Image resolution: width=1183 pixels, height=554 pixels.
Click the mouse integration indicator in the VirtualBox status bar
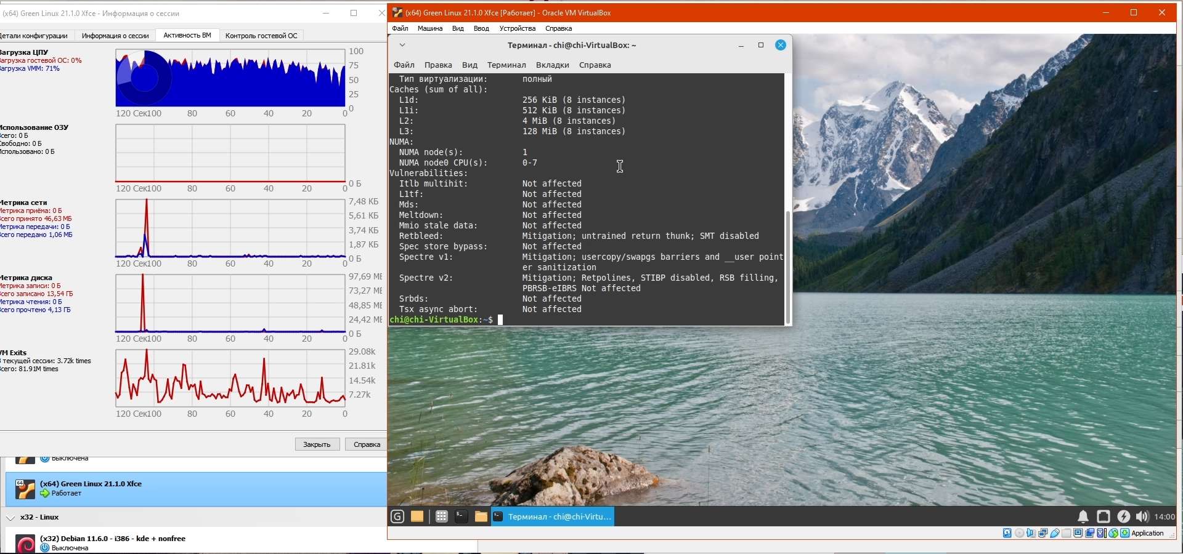(1113, 533)
